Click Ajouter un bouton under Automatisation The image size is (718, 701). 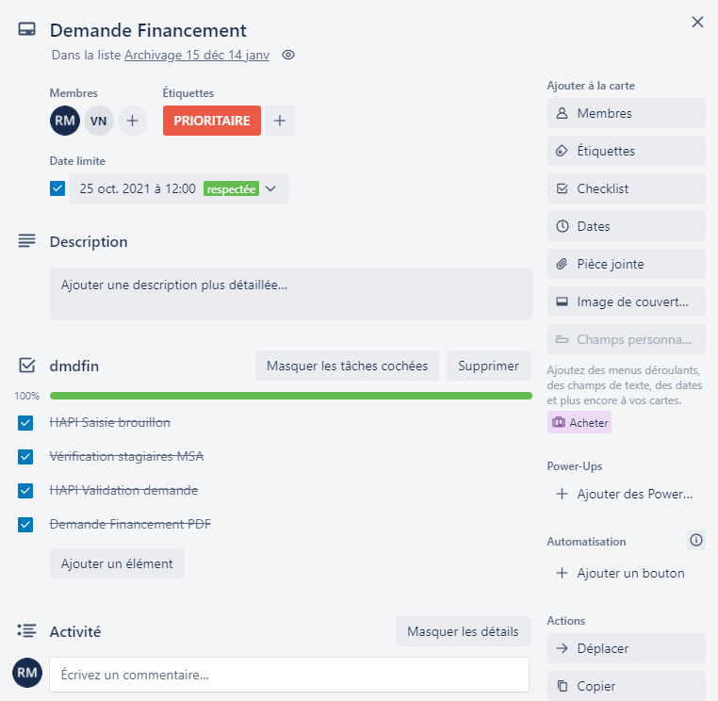click(626, 573)
